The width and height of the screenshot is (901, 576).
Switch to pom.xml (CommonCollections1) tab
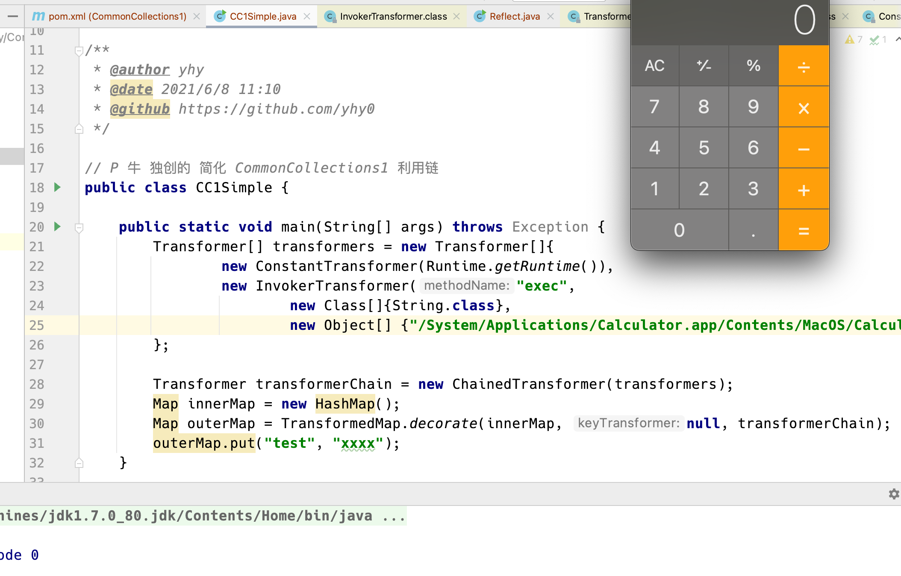117,16
